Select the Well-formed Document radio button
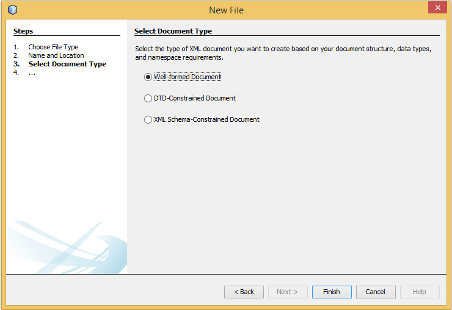 [x=148, y=77]
